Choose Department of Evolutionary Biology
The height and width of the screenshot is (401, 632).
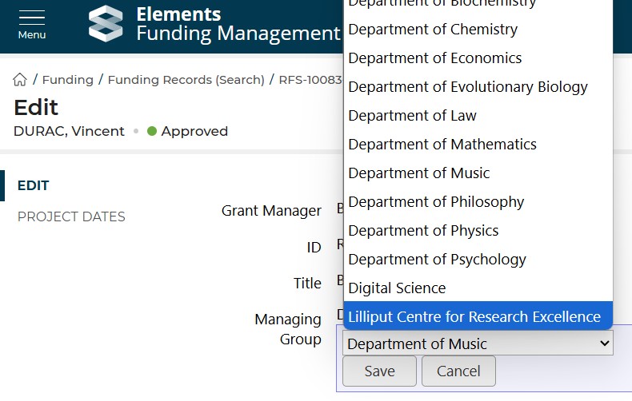click(x=468, y=87)
